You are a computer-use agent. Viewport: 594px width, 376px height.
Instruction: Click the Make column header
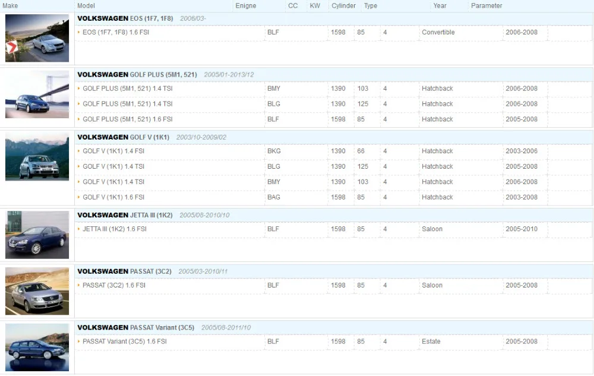[x=10, y=6]
